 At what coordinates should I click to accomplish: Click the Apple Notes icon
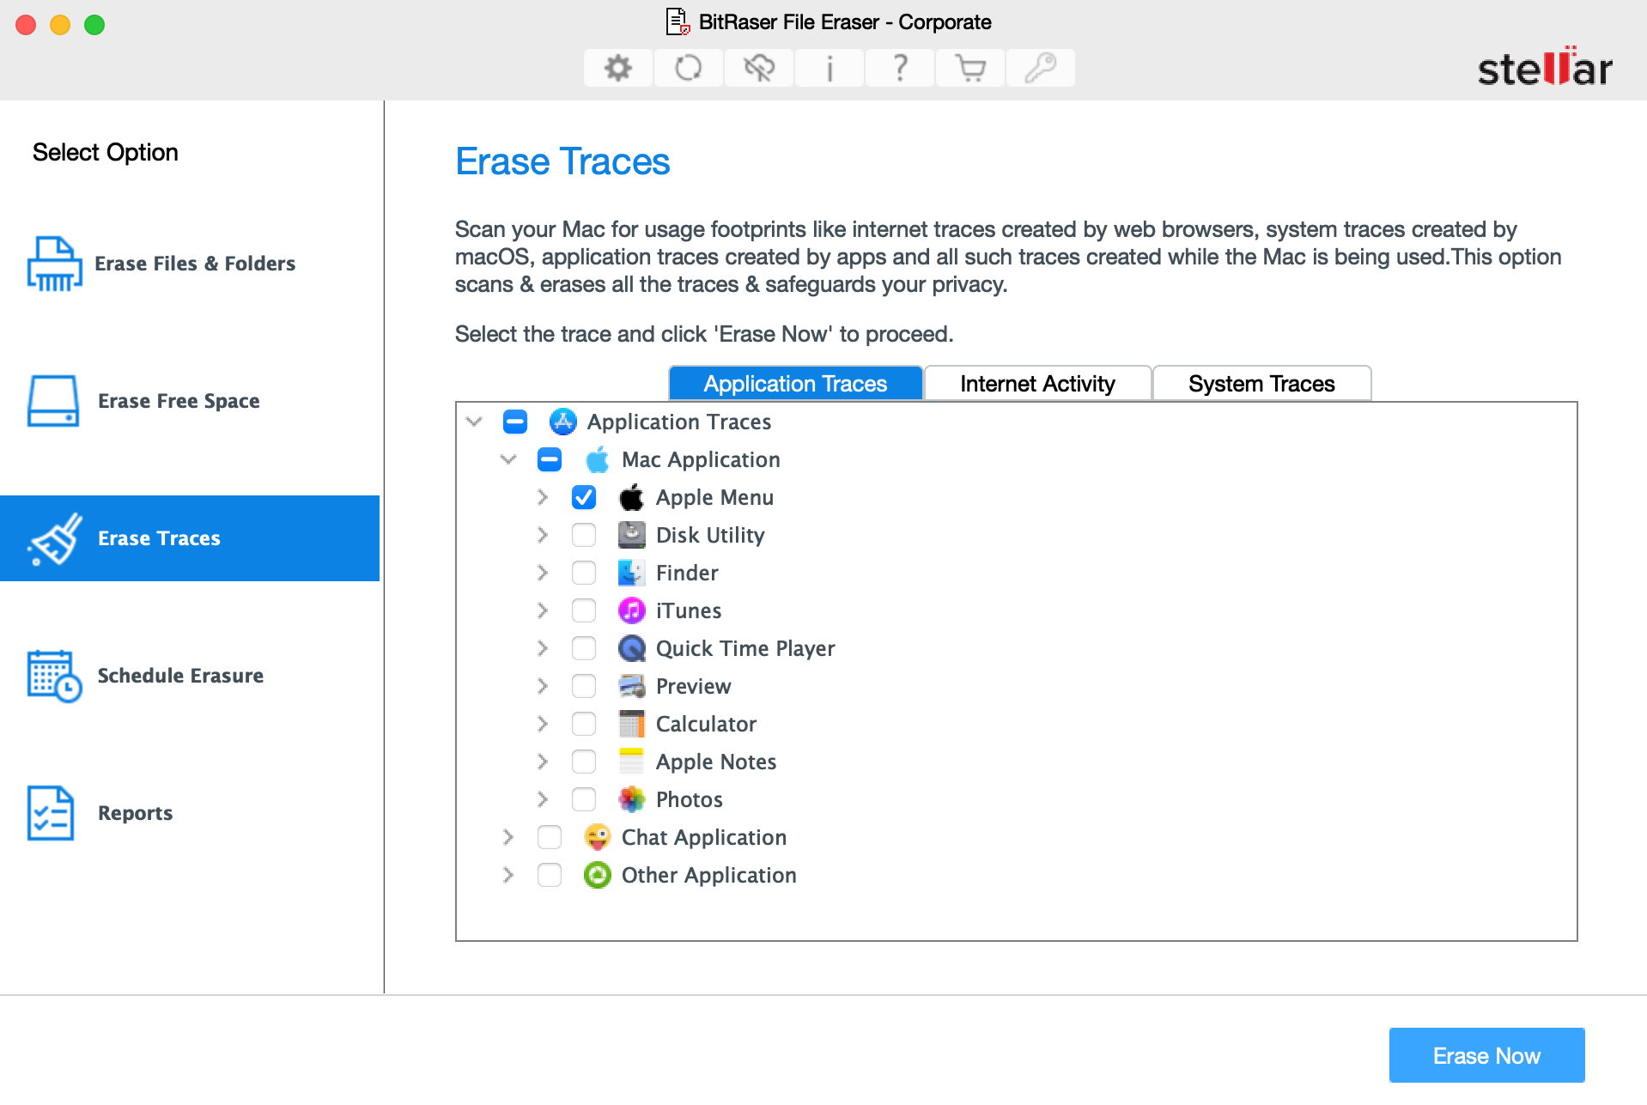[631, 762]
